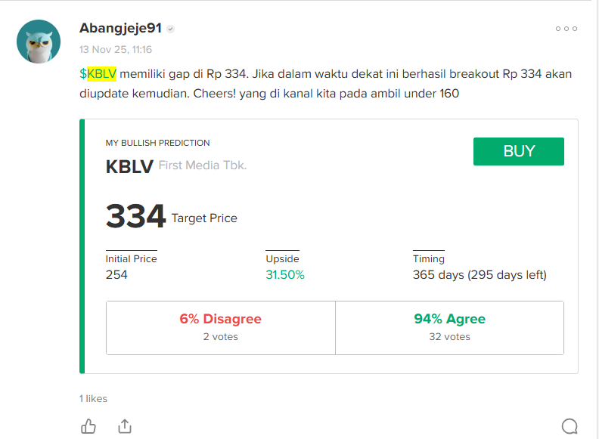Open the three-dots post options menu
Screen dimensions: 599x439
[566, 29]
